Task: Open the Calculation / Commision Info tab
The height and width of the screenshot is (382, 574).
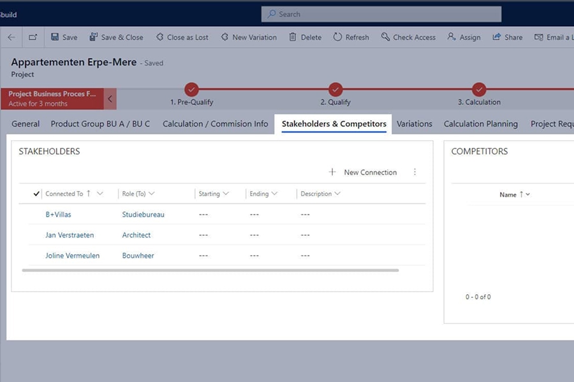Action: [215, 124]
